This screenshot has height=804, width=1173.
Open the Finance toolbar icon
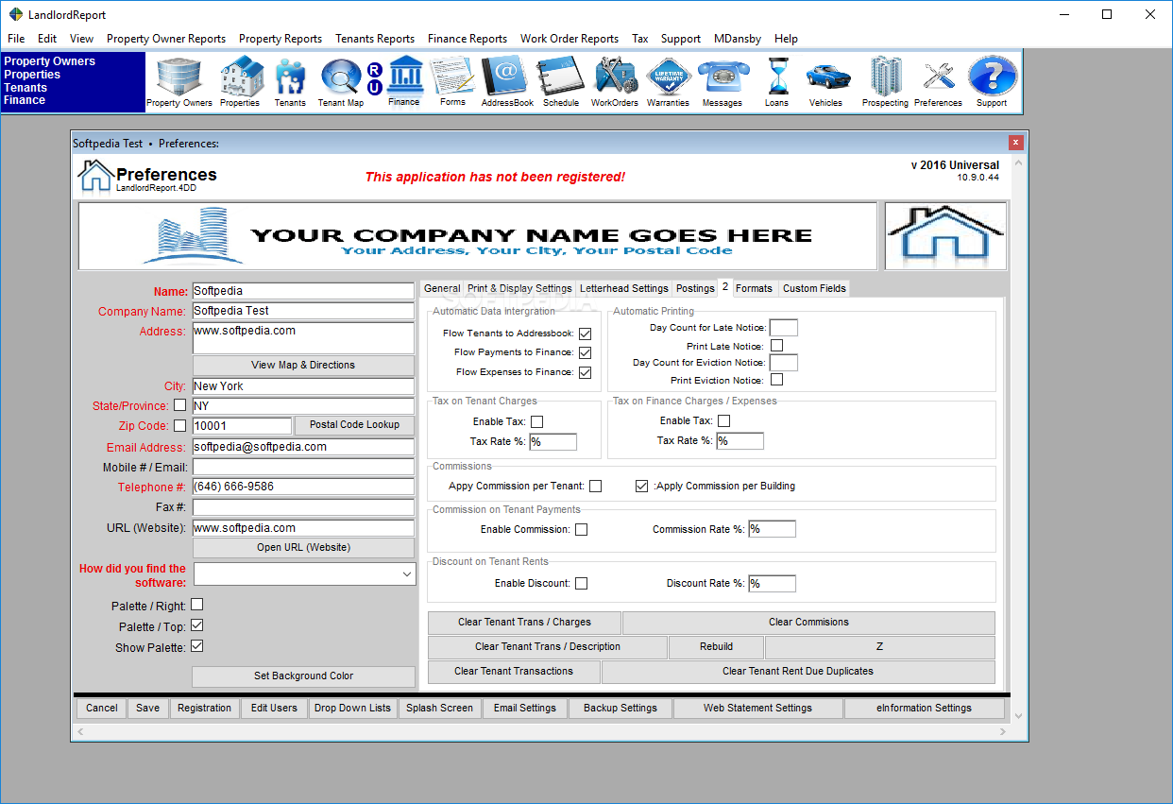click(404, 80)
